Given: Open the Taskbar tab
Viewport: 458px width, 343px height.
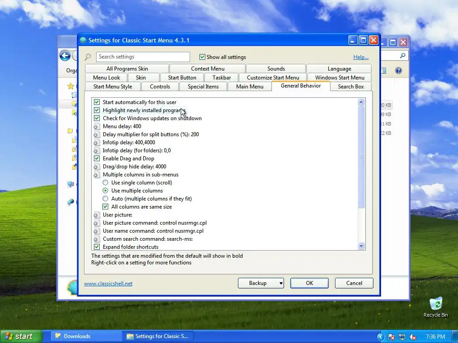Looking at the screenshot, I should (x=221, y=78).
